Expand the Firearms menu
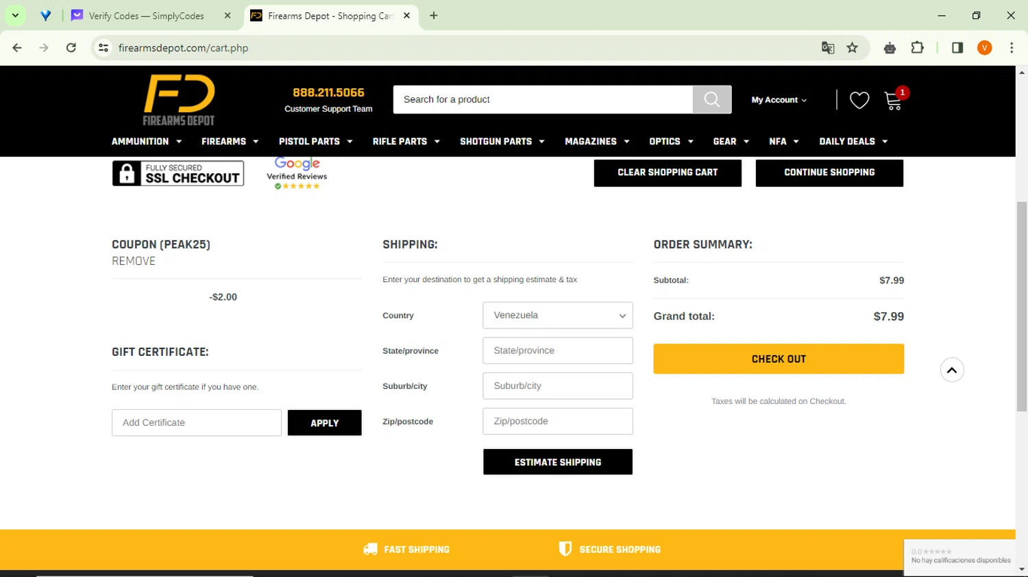 230,142
